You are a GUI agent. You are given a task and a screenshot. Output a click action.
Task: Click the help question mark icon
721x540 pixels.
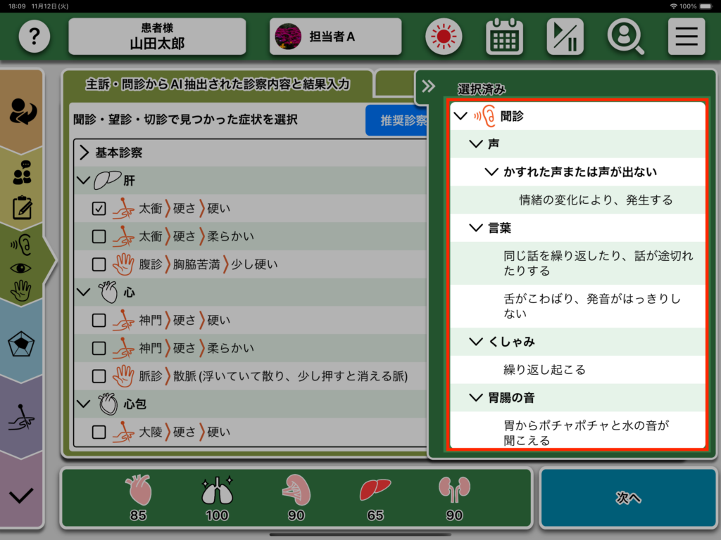tap(35, 37)
